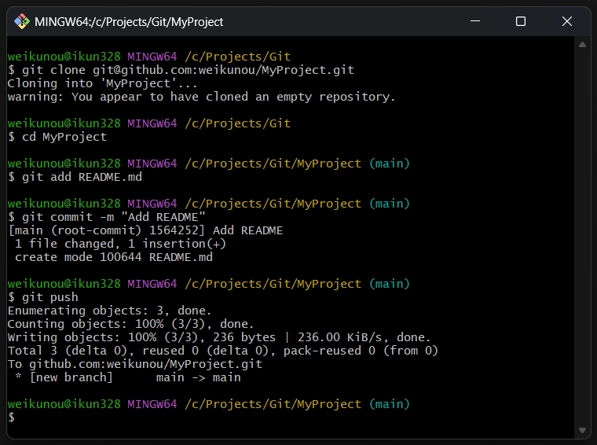
Task: Click the scrollbar up arrow
Action: coord(582,45)
